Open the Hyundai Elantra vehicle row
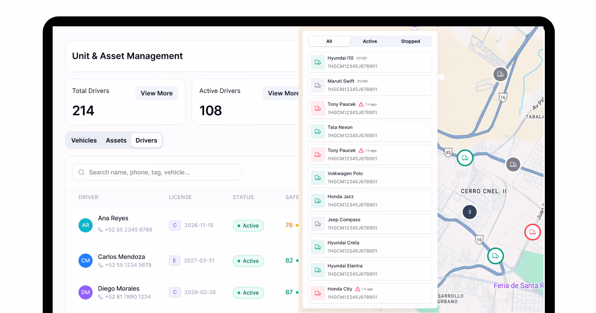596x313 pixels. point(370,270)
